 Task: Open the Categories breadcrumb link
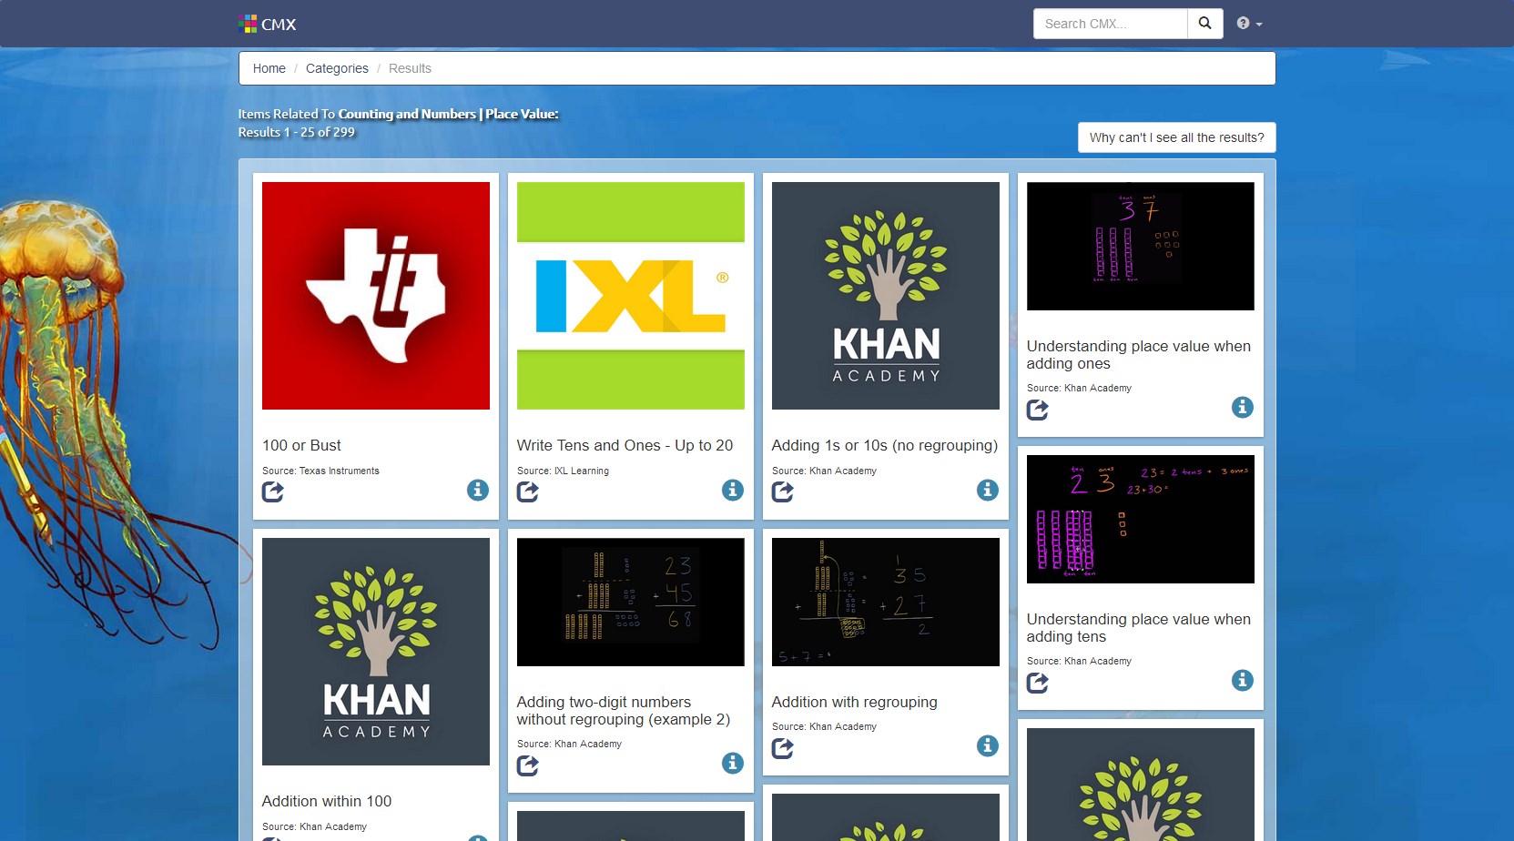pos(337,68)
